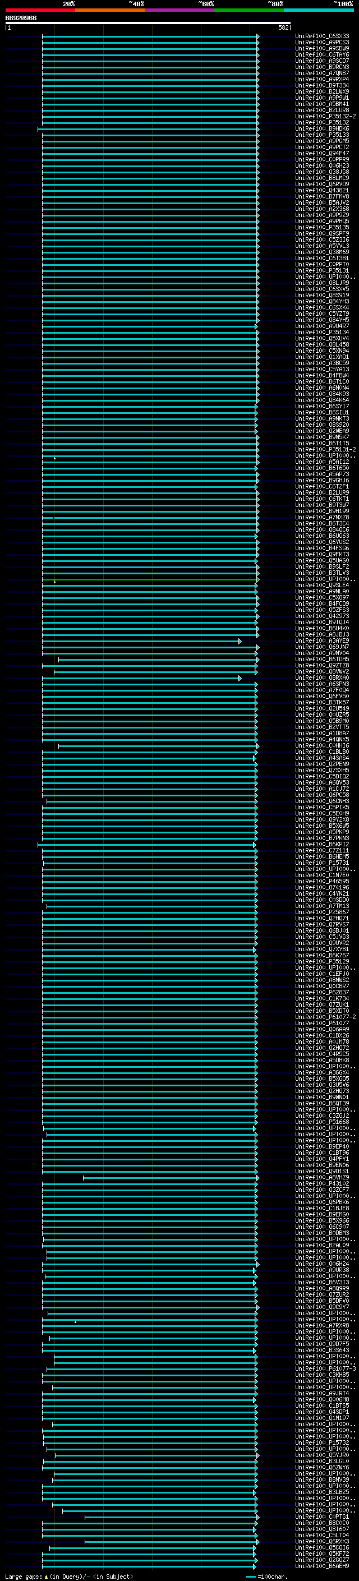Select the UniRef100_Q9SLE4 hit label
359x1581 pixels.
pyautogui.click(x=322, y=586)
